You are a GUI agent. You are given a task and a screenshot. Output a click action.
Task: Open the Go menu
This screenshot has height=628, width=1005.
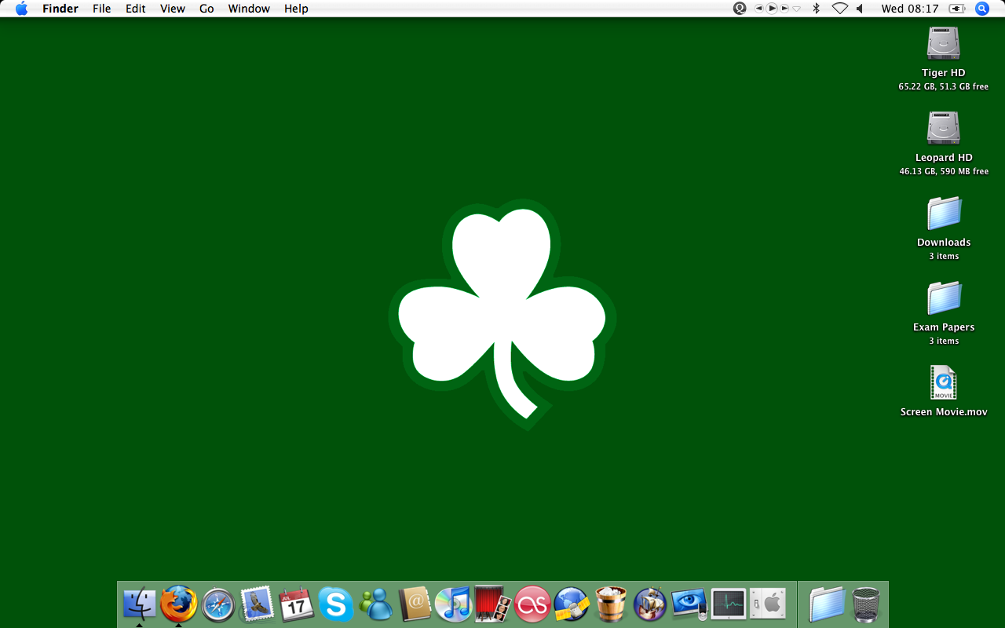pos(206,9)
